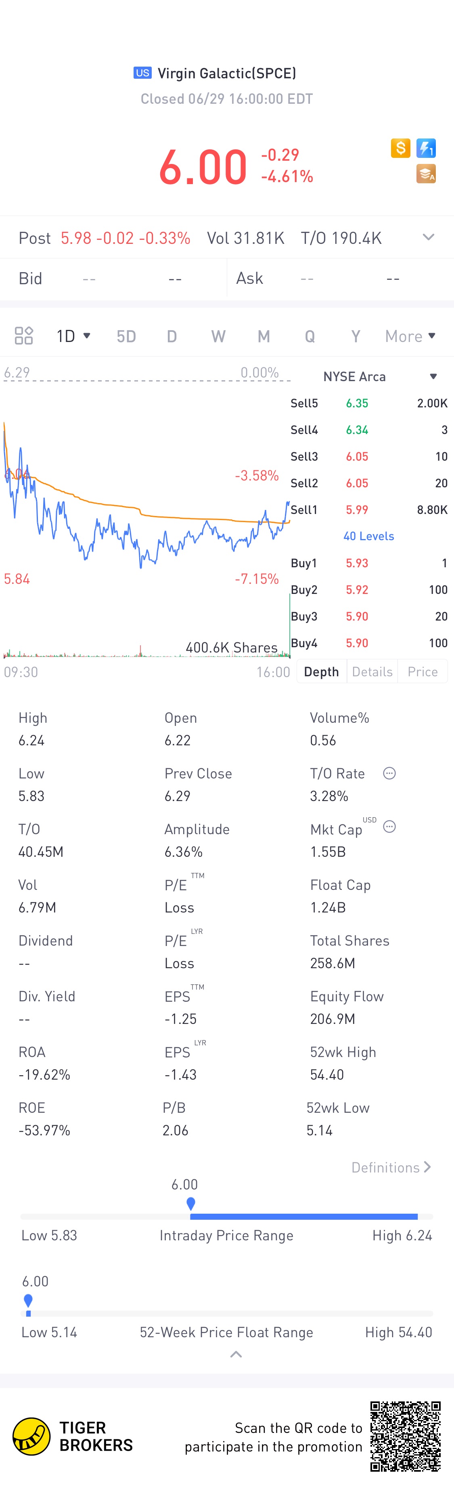Open the chart layout grid icon

click(24, 336)
